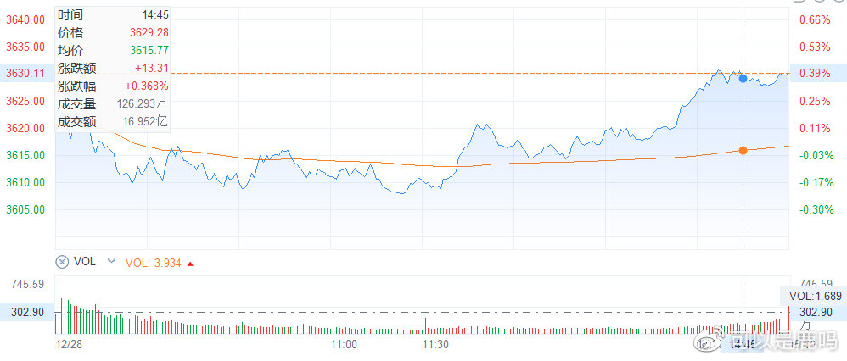
Task: Click the 302.90 volume tag on left axis
Action: click(26, 312)
